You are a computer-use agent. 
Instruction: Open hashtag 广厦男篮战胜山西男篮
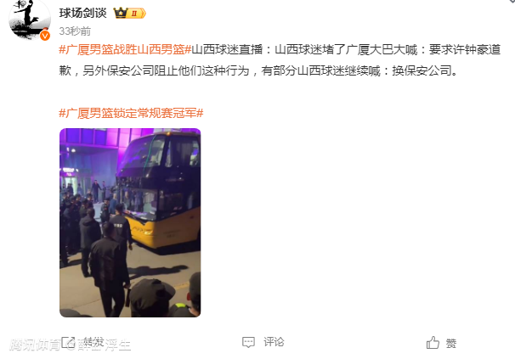(125, 49)
